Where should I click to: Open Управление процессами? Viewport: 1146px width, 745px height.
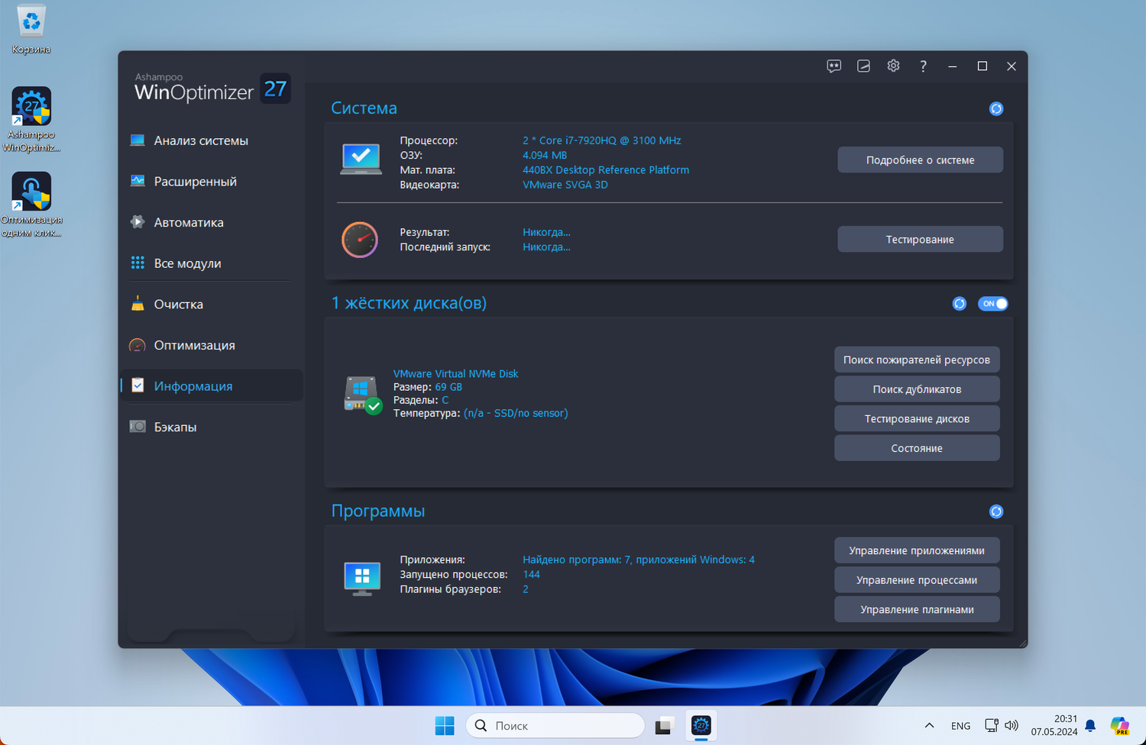917,580
